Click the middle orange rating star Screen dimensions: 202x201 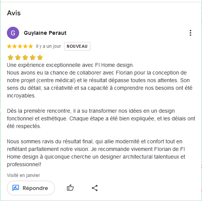(x=20, y=46)
